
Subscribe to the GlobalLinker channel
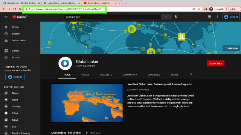(x=215, y=63)
